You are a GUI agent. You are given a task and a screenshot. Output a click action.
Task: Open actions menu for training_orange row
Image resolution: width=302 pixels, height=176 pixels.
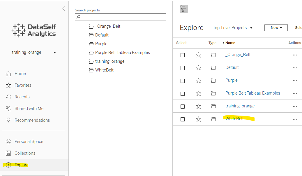295,106
